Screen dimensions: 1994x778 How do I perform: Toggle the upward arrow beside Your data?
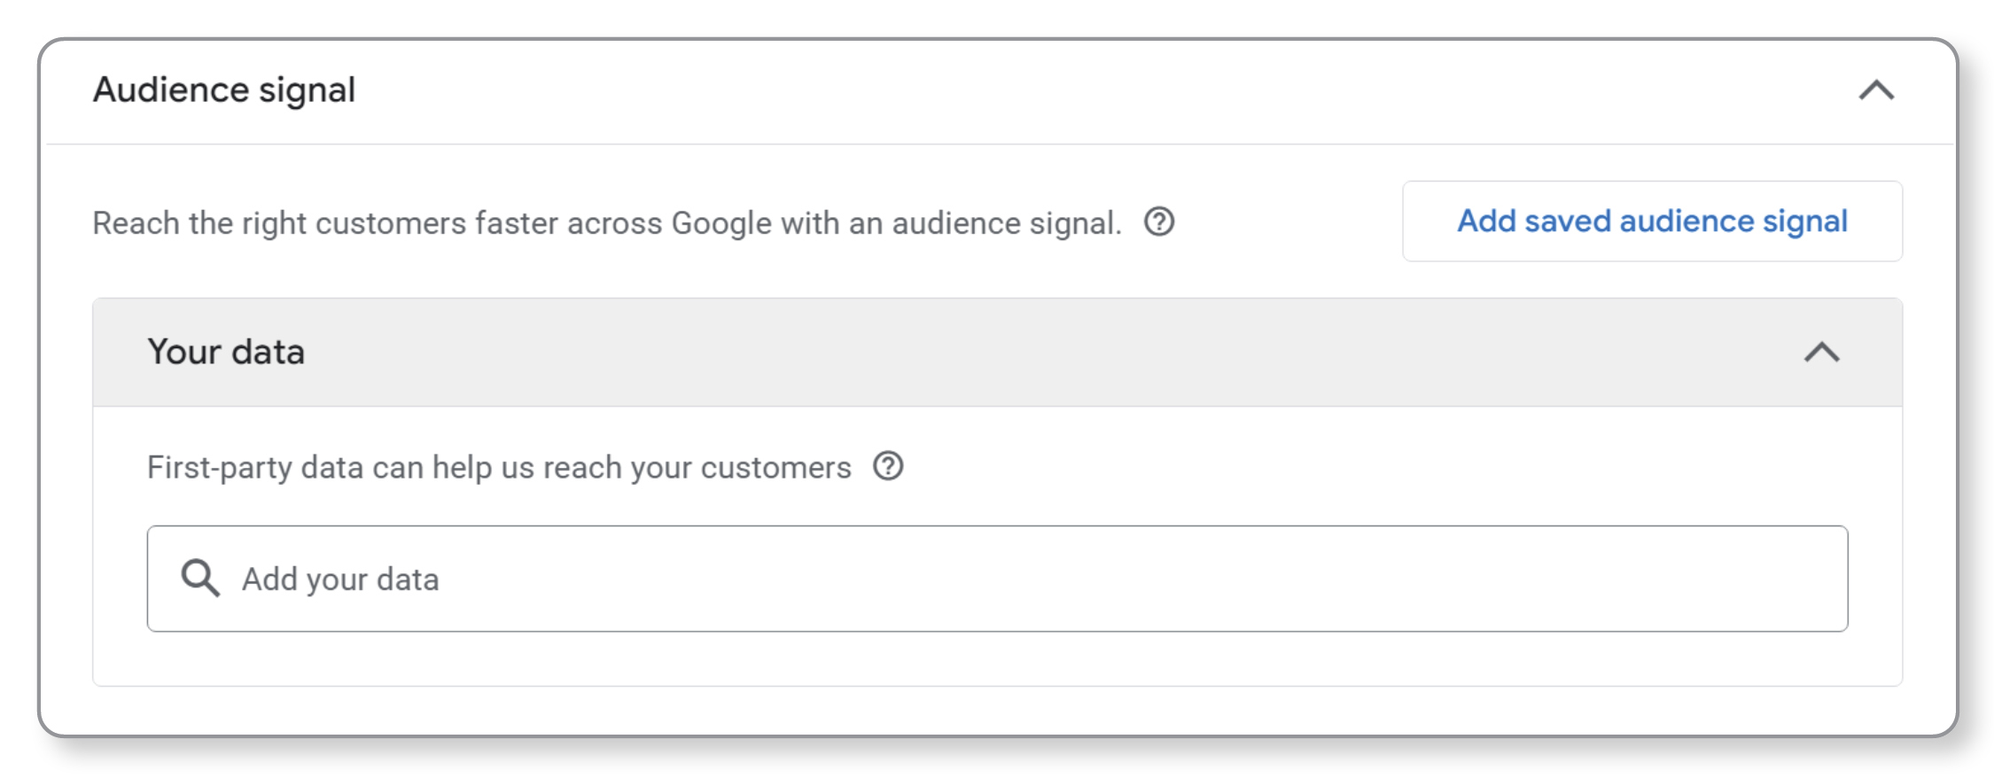[x=1822, y=353]
